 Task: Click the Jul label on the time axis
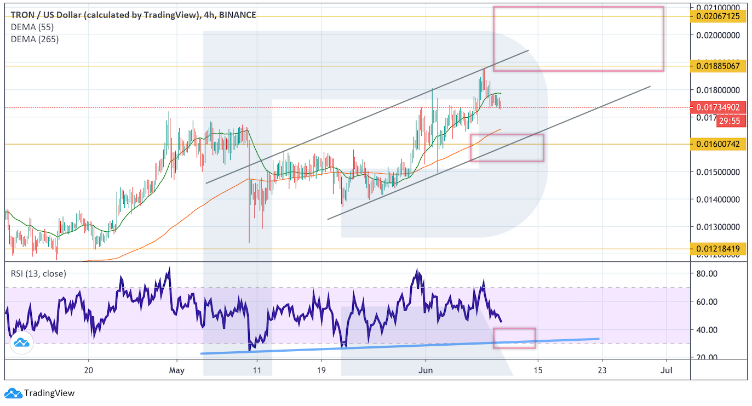click(667, 370)
